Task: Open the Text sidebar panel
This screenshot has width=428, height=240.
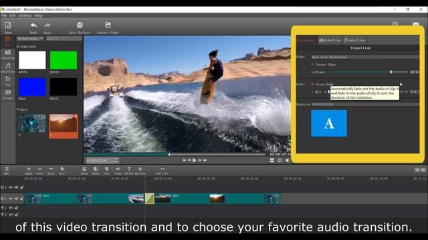Action: (7, 81)
